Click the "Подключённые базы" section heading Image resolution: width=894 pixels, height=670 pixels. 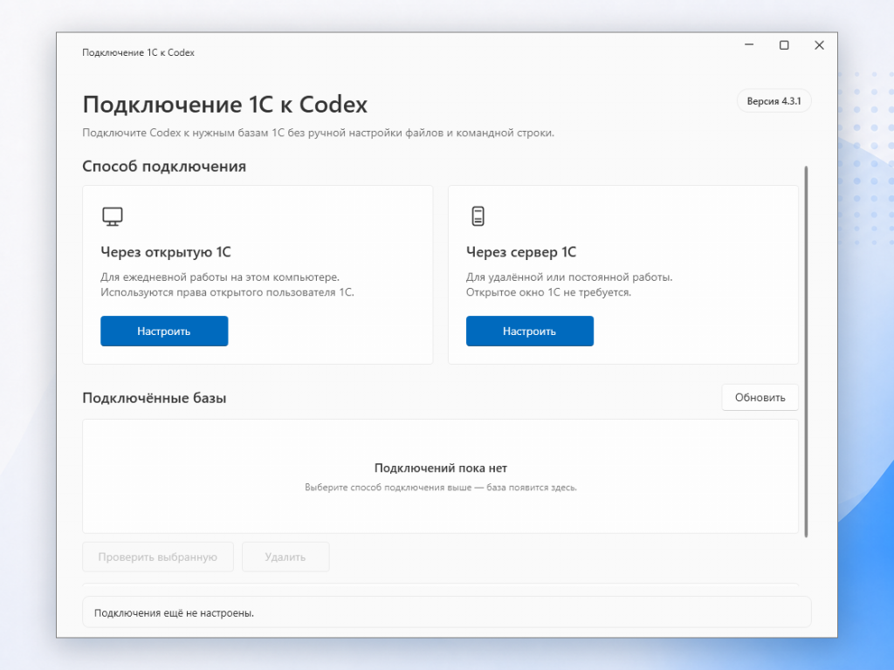pos(155,398)
